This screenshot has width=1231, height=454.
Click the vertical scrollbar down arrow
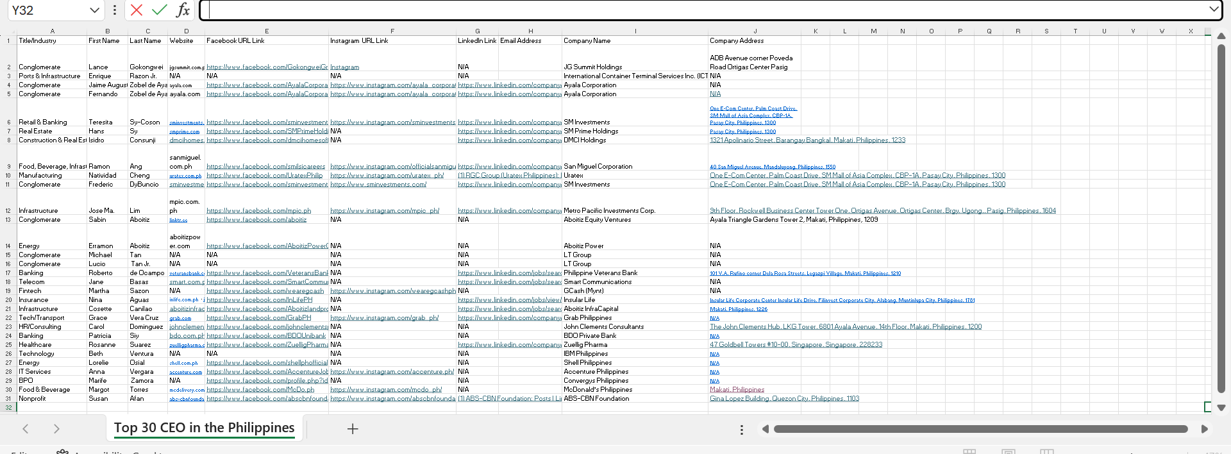click(1221, 407)
